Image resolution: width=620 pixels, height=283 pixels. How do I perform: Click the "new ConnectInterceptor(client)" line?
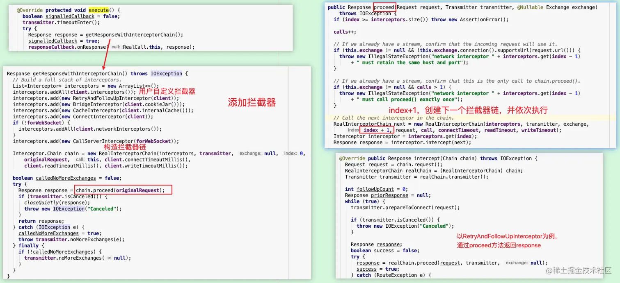tap(83, 116)
